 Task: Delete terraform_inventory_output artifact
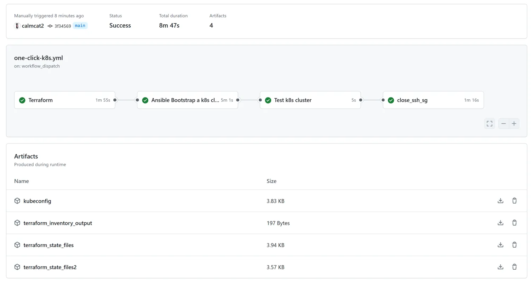click(x=514, y=223)
